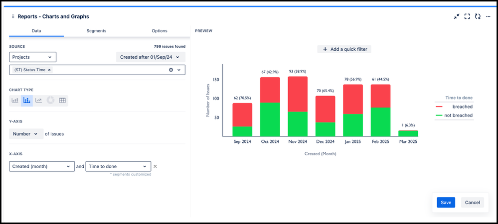The width and height of the screenshot is (498, 224).
Task: Switch to the Segments tab
Action: pos(96,31)
